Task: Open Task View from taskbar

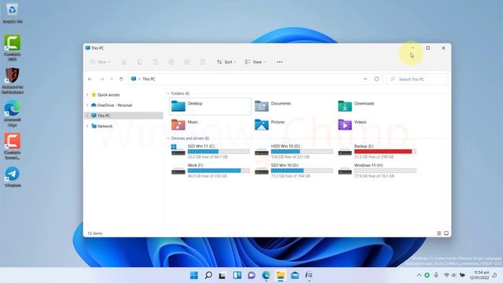Action: 222,275
